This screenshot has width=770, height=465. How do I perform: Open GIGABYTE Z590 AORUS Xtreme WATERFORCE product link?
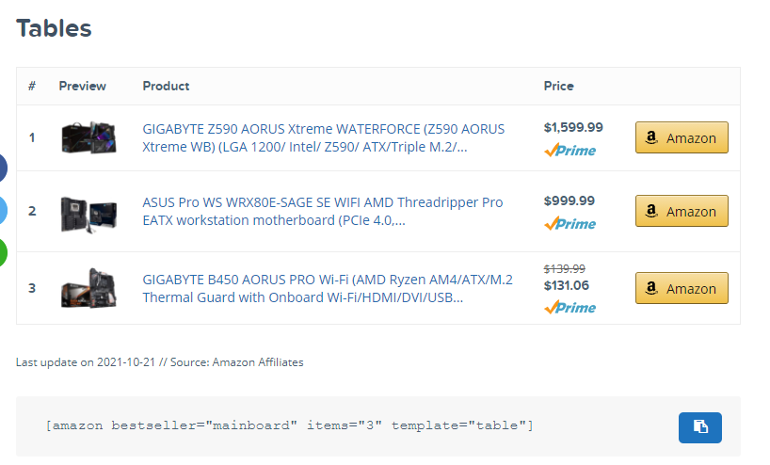pos(323,137)
